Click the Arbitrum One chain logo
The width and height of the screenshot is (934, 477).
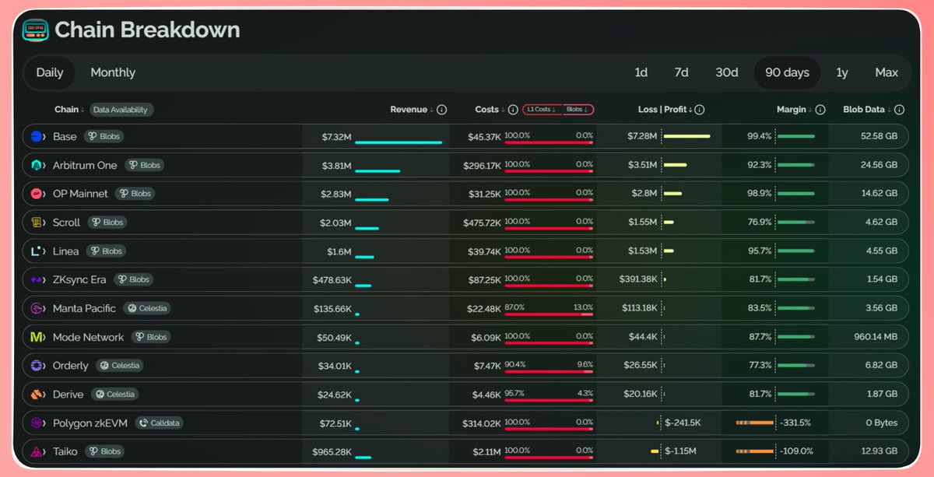pyautogui.click(x=37, y=165)
